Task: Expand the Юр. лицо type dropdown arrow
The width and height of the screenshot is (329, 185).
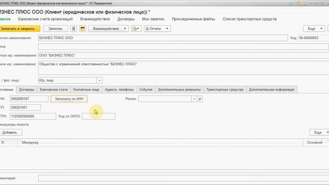Action: point(99,80)
